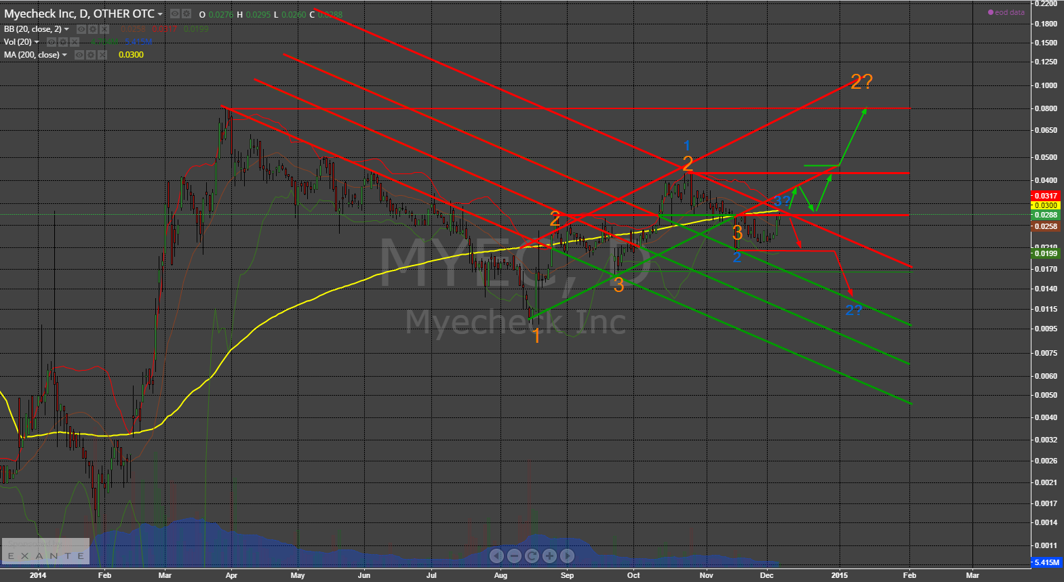Open settings gear for Myecheck Inc symbol
Viewport: 1064px width, 582px height.
click(x=186, y=14)
